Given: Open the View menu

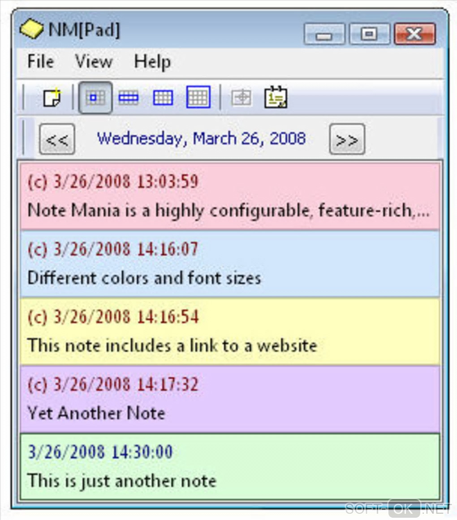Looking at the screenshot, I should coord(94,61).
